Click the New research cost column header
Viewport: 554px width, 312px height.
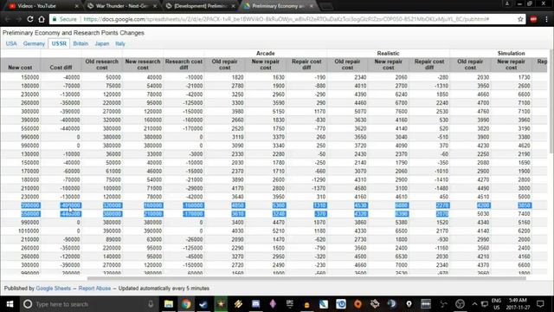[x=143, y=64]
